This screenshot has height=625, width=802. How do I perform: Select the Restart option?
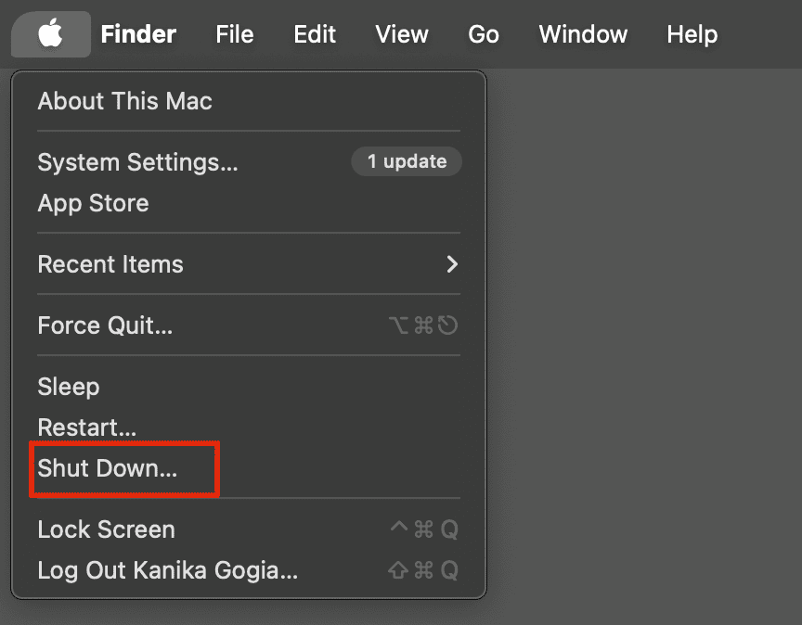point(87,427)
